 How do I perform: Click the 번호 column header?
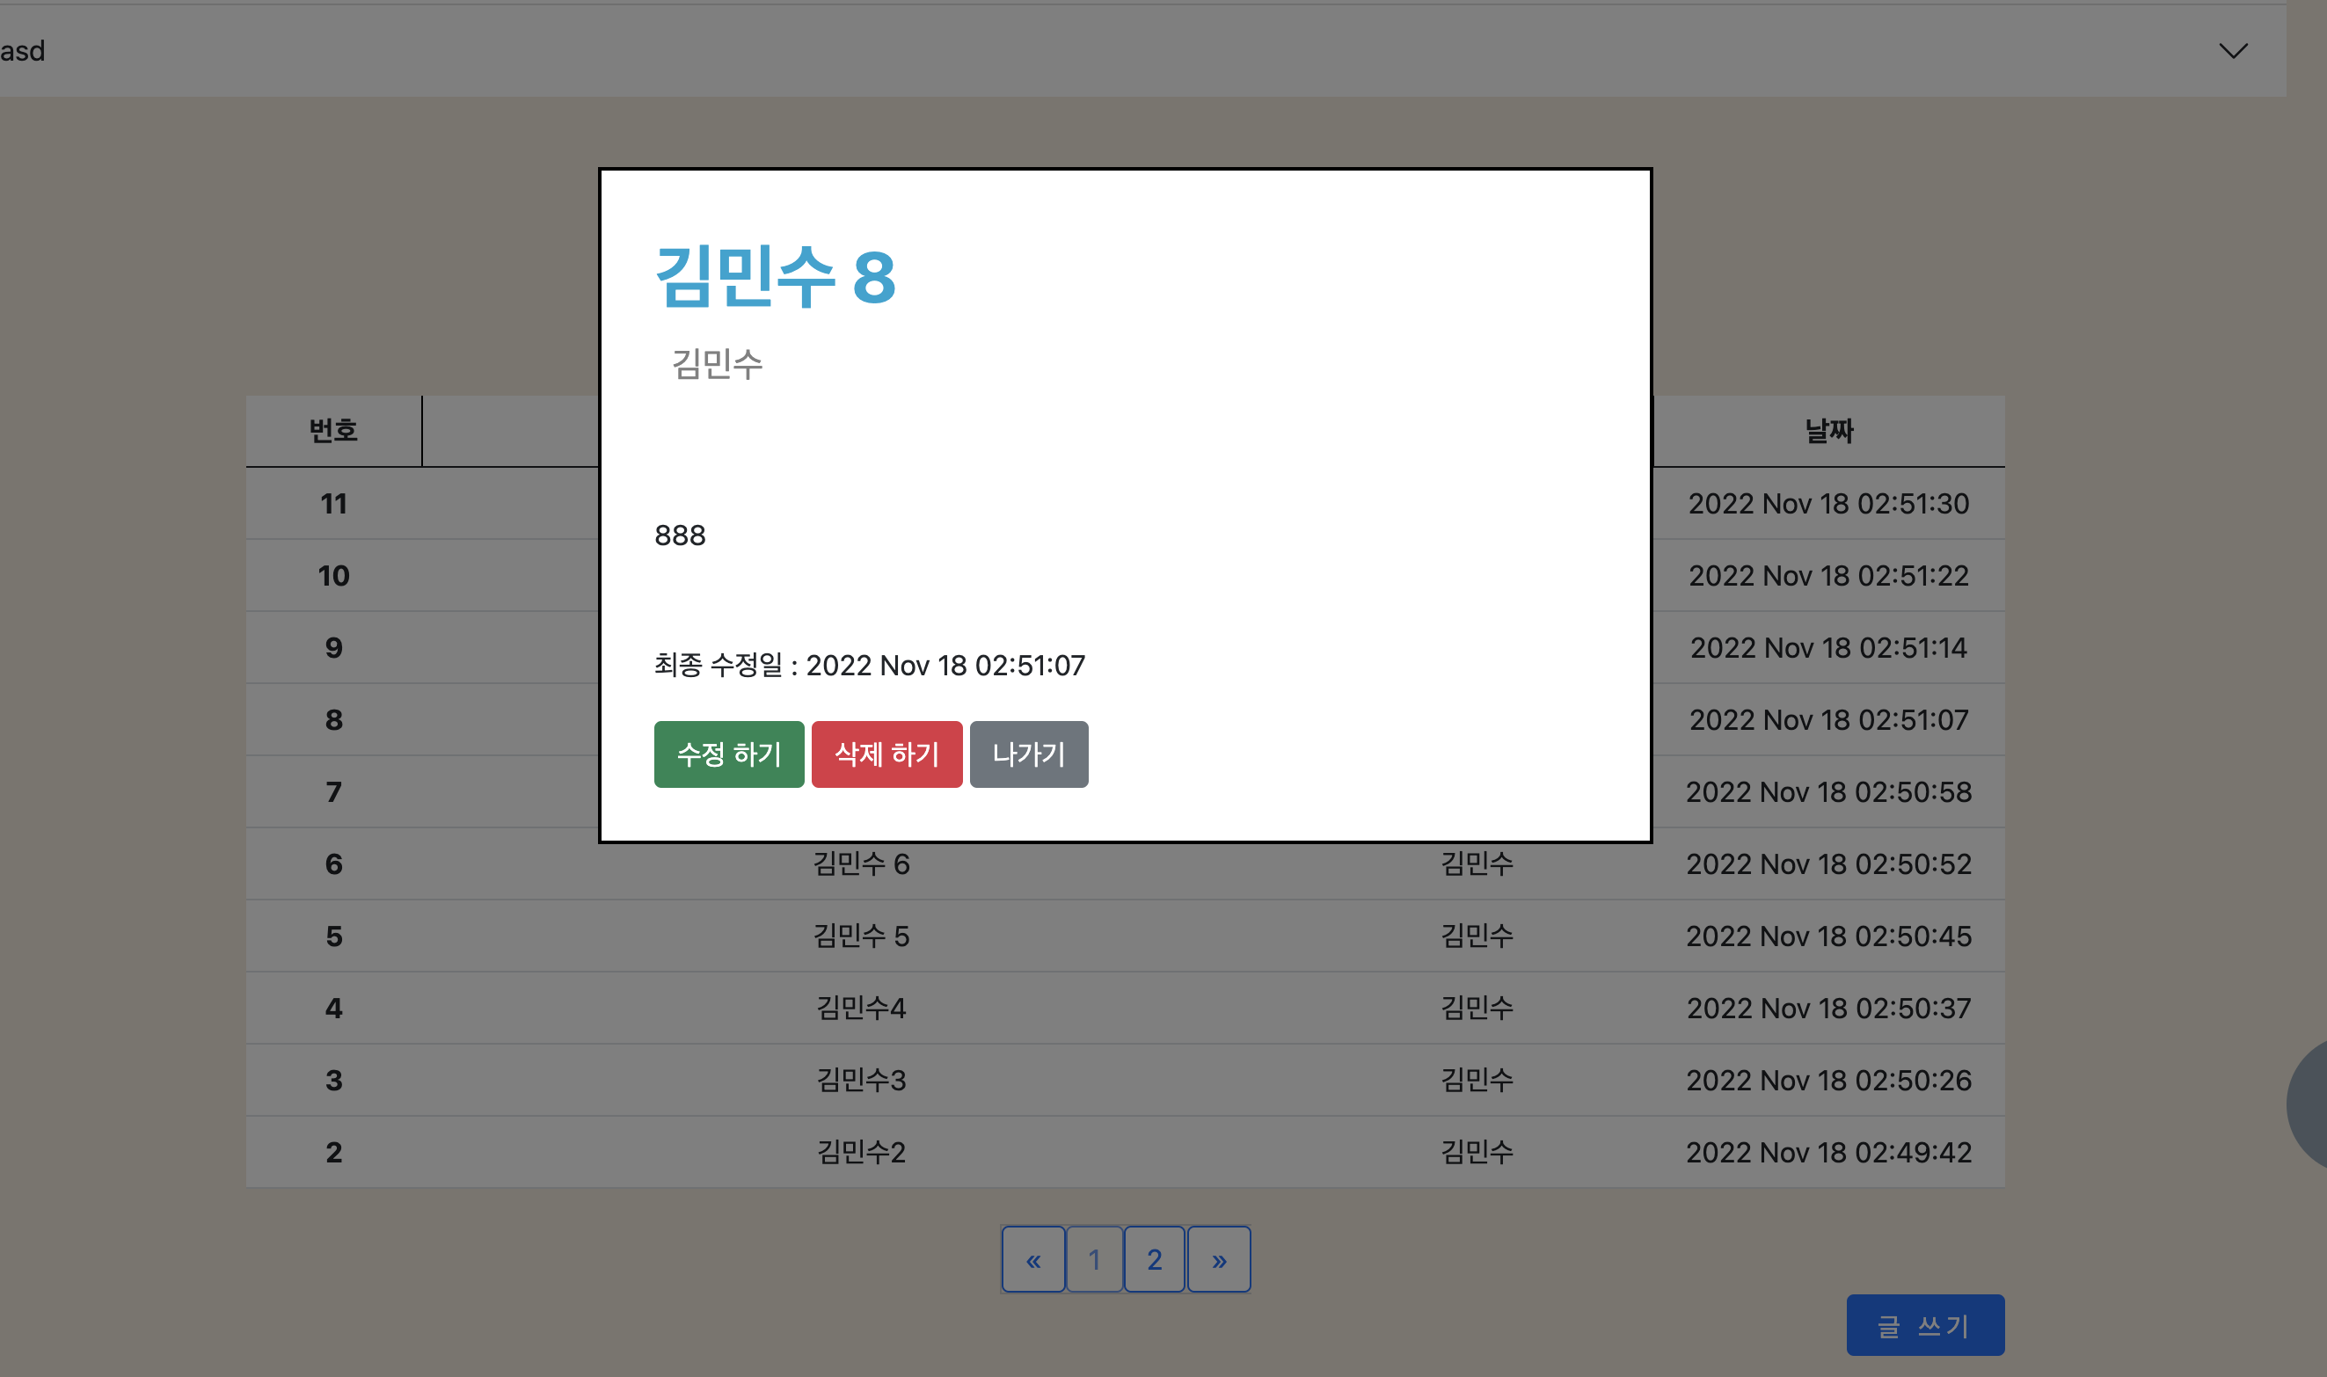pos(333,431)
